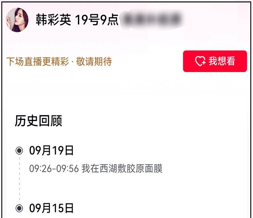Tap the heart-plus icon on red button
Viewport: 253px width, 218px height.
[200, 61]
